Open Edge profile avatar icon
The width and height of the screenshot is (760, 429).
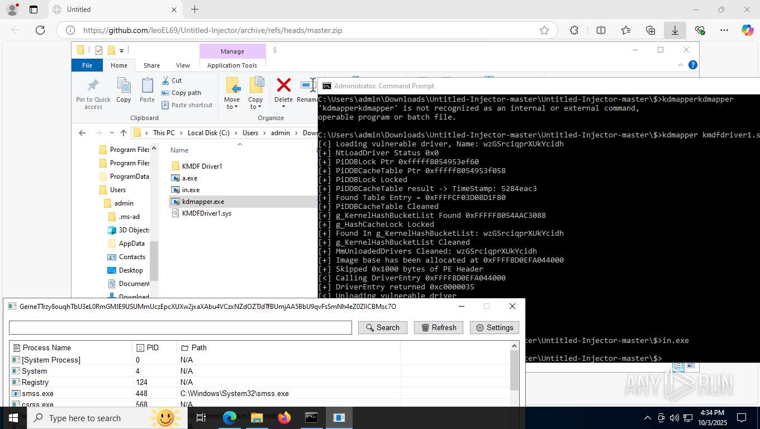[x=12, y=9]
